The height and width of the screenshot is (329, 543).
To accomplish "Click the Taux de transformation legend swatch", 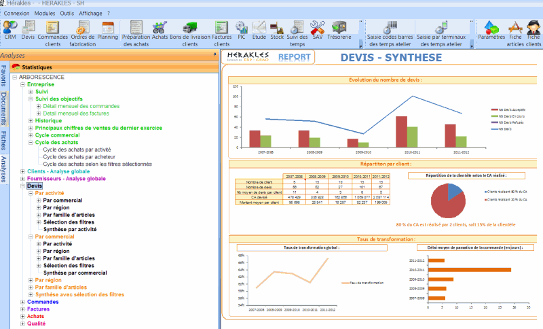I will tap(345, 283).
